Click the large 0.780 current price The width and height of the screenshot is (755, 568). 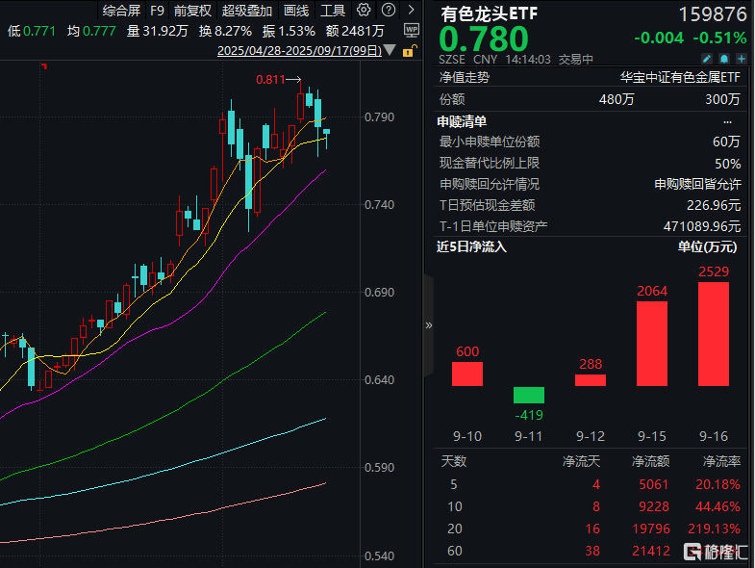(x=484, y=39)
